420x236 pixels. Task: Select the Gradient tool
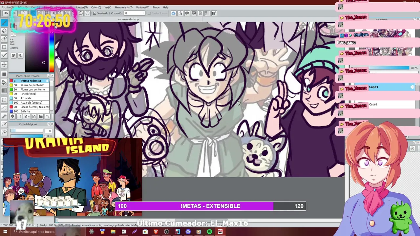point(4,90)
